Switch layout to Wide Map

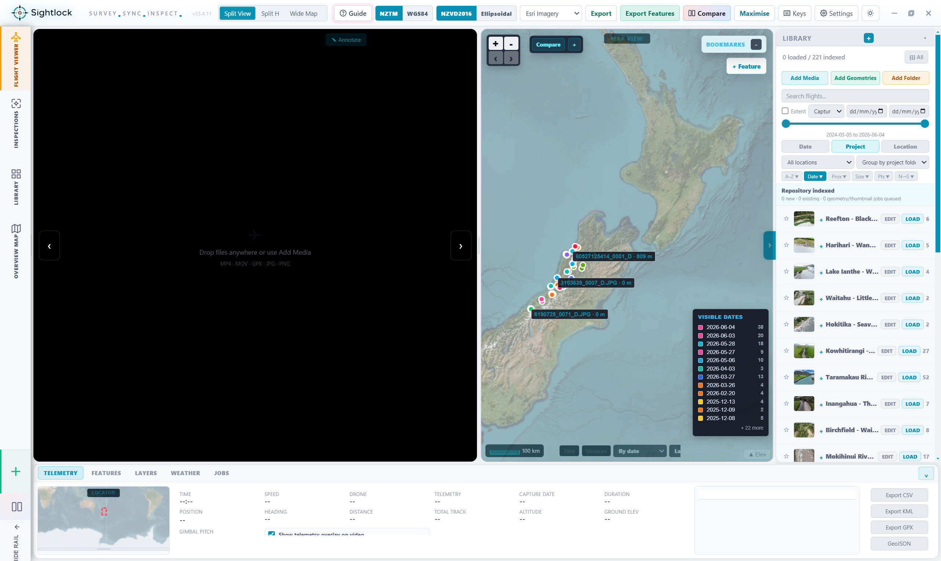pos(304,14)
